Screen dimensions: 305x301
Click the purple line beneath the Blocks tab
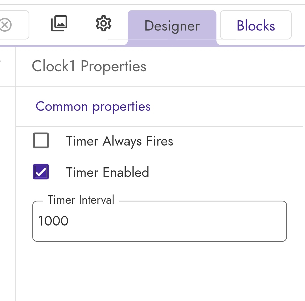click(260, 46)
